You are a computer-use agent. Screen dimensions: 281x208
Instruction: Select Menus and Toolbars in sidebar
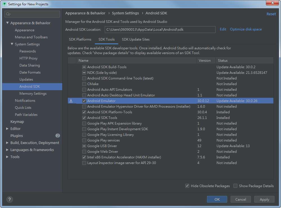(x=31, y=37)
